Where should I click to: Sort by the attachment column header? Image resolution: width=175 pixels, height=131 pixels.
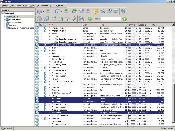click(45, 25)
